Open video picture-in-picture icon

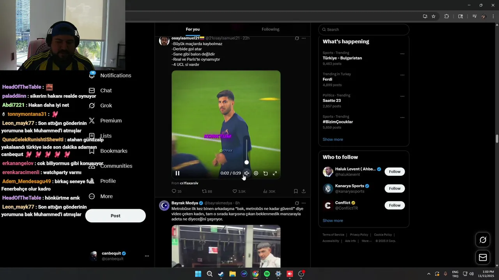(265, 173)
